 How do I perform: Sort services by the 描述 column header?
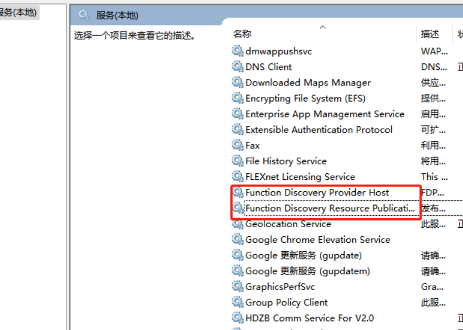pos(430,34)
